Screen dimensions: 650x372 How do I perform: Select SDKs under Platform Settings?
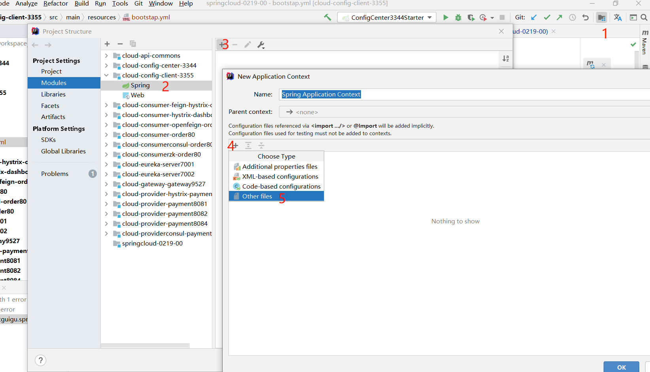coord(48,140)
